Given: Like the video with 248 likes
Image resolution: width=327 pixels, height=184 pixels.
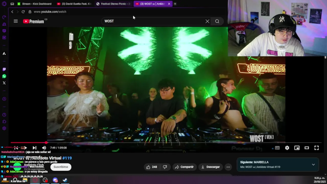Looking at the screenshot, I should [x=151, y=167].
